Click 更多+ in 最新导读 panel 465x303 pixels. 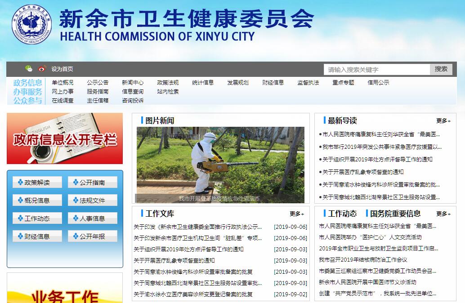[x=443, y=121]
